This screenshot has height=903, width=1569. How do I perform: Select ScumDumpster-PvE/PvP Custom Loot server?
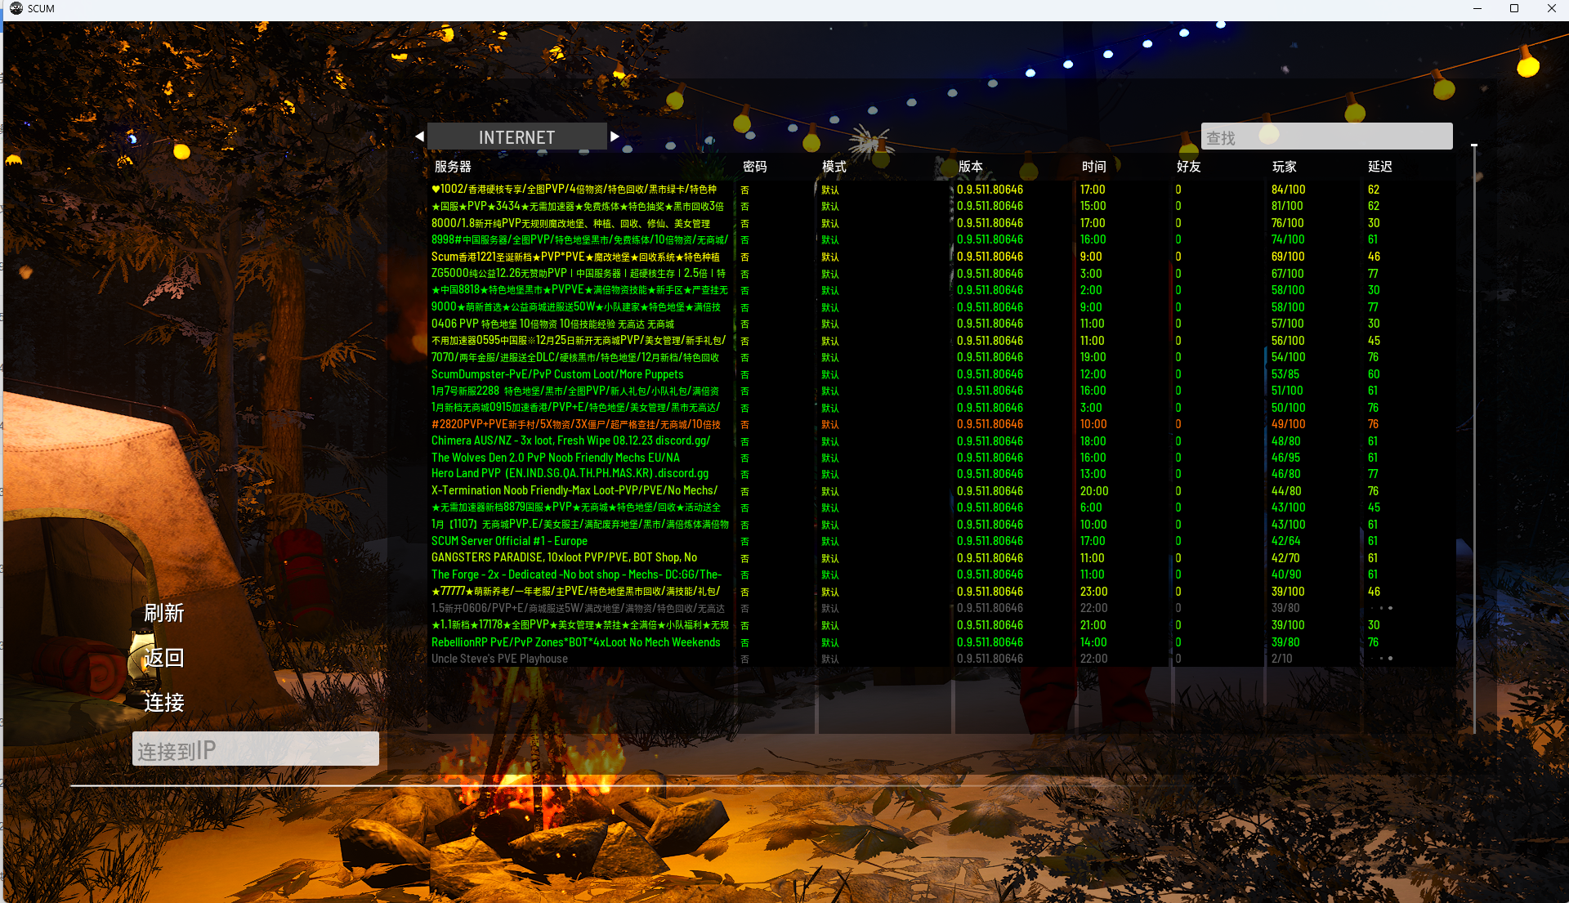(x=940, y=374)
